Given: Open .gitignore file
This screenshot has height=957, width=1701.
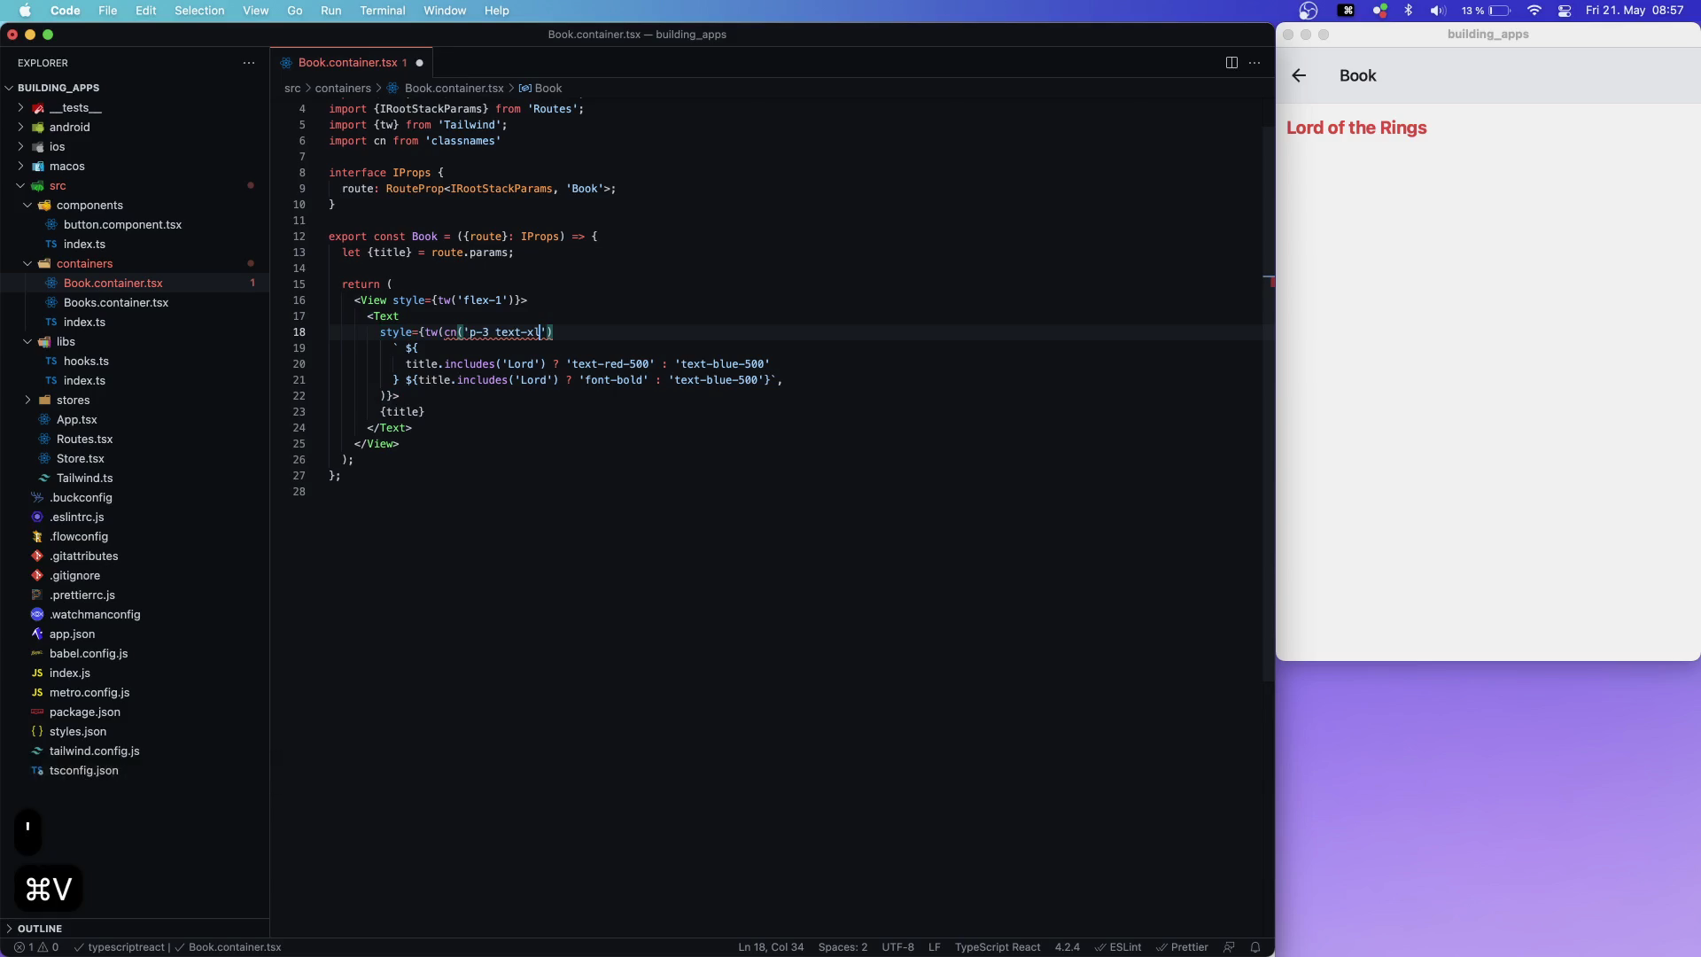Looking at the screenshot, I should tap(74, 576).
